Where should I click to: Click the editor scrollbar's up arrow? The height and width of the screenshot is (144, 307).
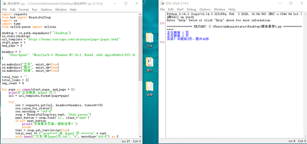[x=140, y=14]
